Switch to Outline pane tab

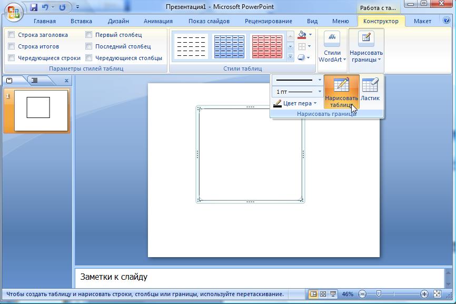(x=35, y=80)
